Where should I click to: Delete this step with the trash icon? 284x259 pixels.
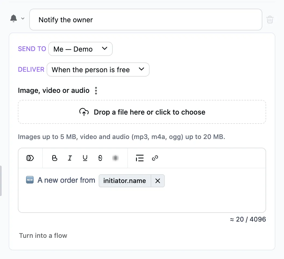click(270, 20)
